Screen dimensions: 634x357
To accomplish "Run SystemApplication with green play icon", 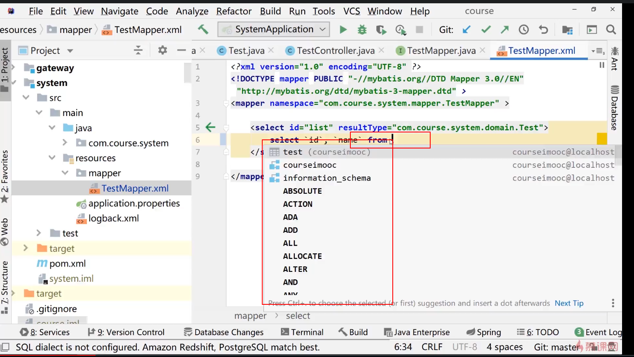I will click(343, 30).
